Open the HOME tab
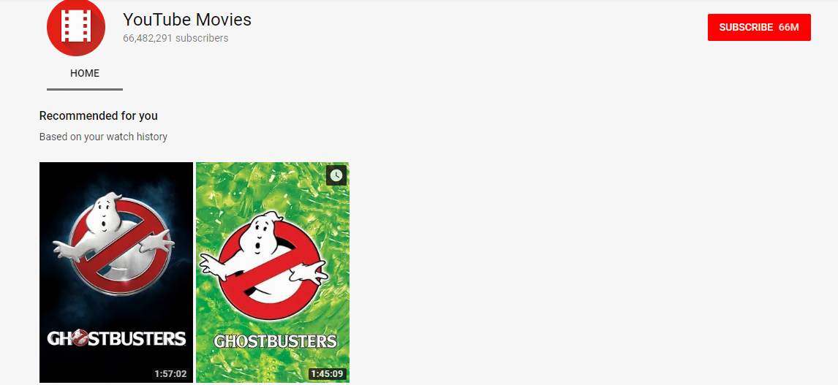The width and height of the screenshot is (838, 385). (84, 73)
